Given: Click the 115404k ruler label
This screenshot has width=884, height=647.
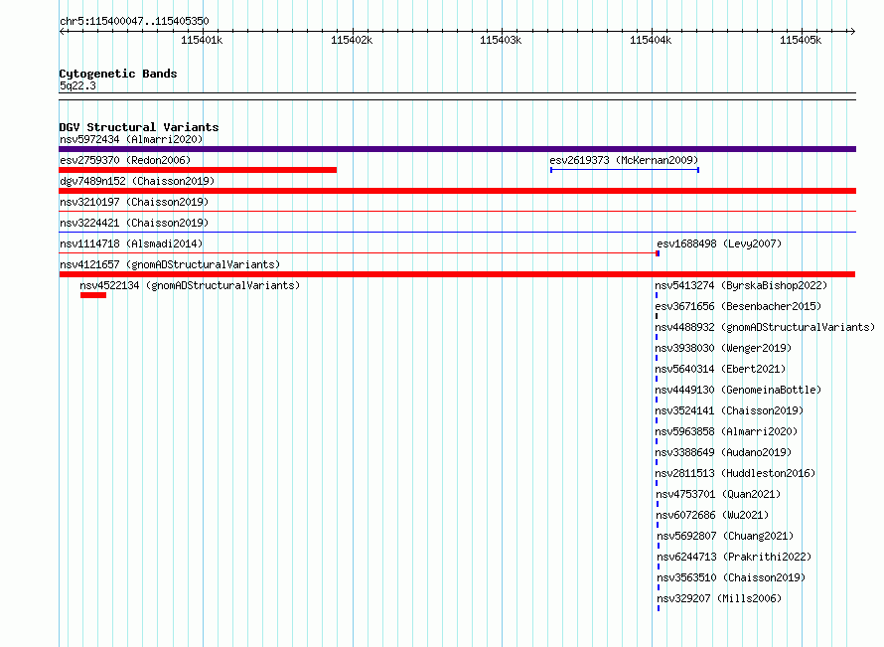Looking at the screenshot, I should coord(651,40).
